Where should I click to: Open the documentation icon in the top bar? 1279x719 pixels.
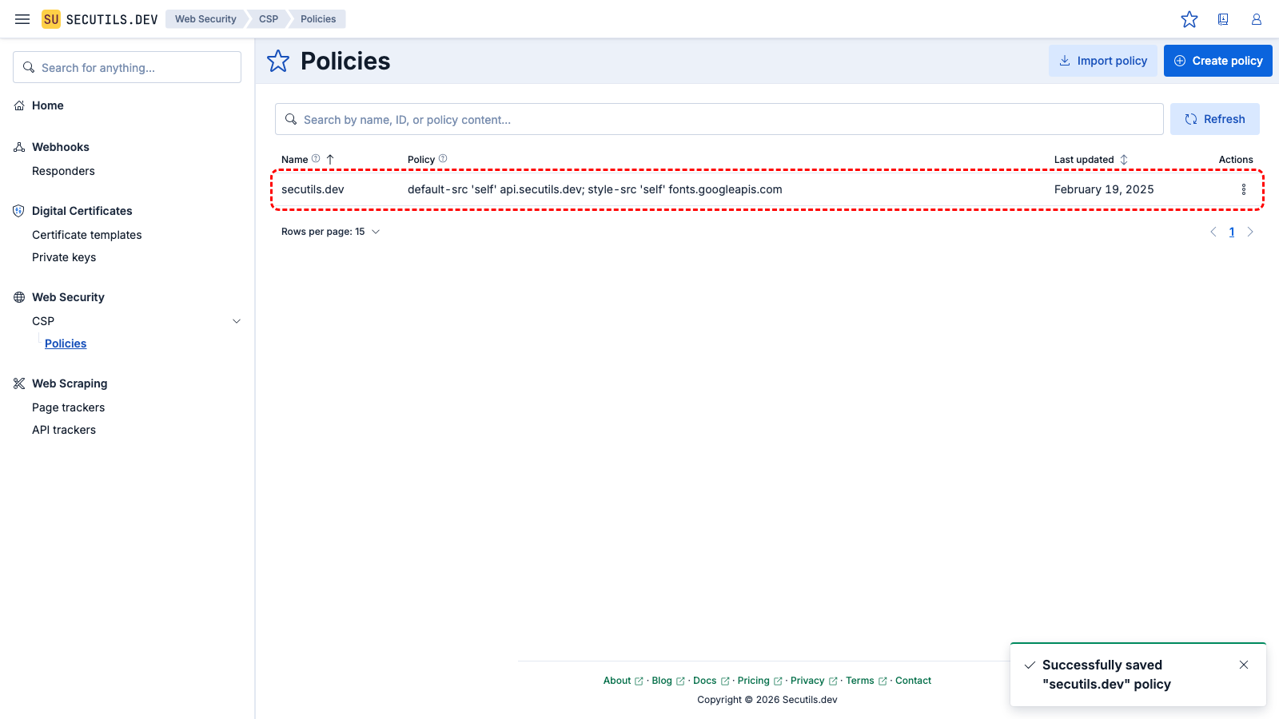[x=1223, y=19]
